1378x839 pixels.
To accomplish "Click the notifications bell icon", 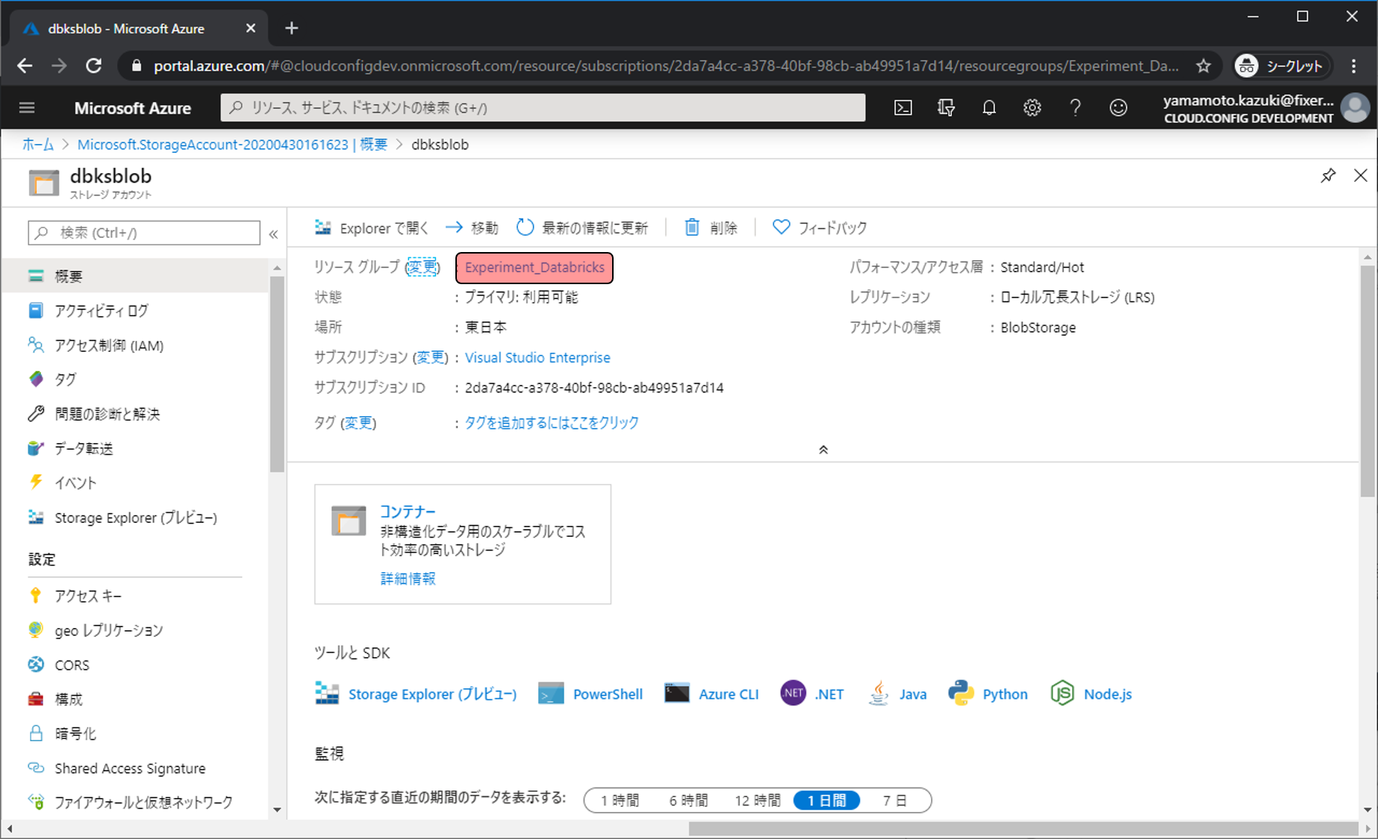I will pos(989,108).
